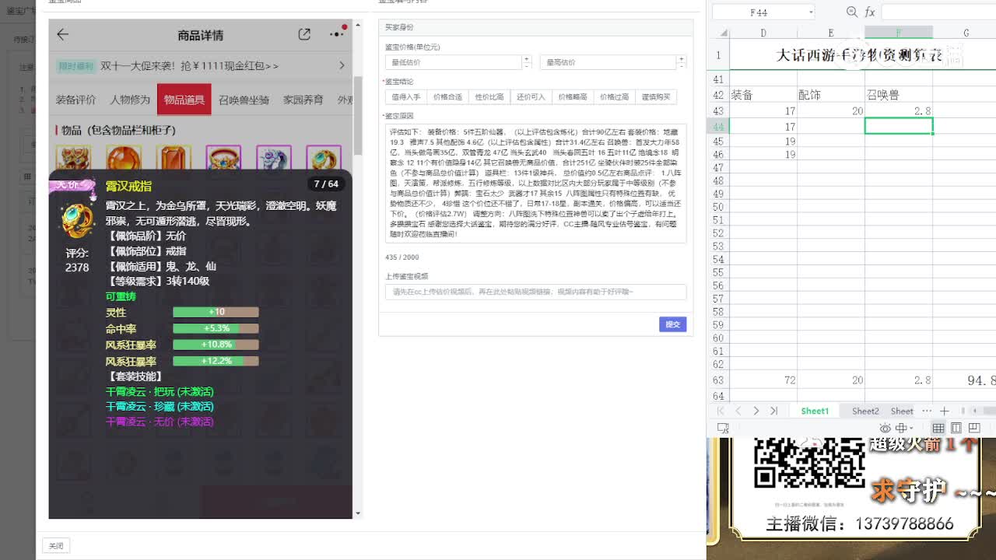996x560 pixels.
Task: Click the 提交 submit button
Action: click(x=672, y=324)
